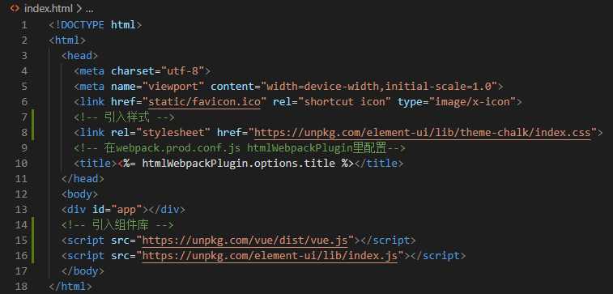Viewport: 613px width, 294px height.
Task: Click line number 10 in gutter
Action: pos(22,164)
